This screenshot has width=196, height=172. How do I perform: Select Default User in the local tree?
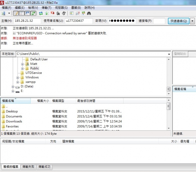pyautogui.click(x=39, y=59)
